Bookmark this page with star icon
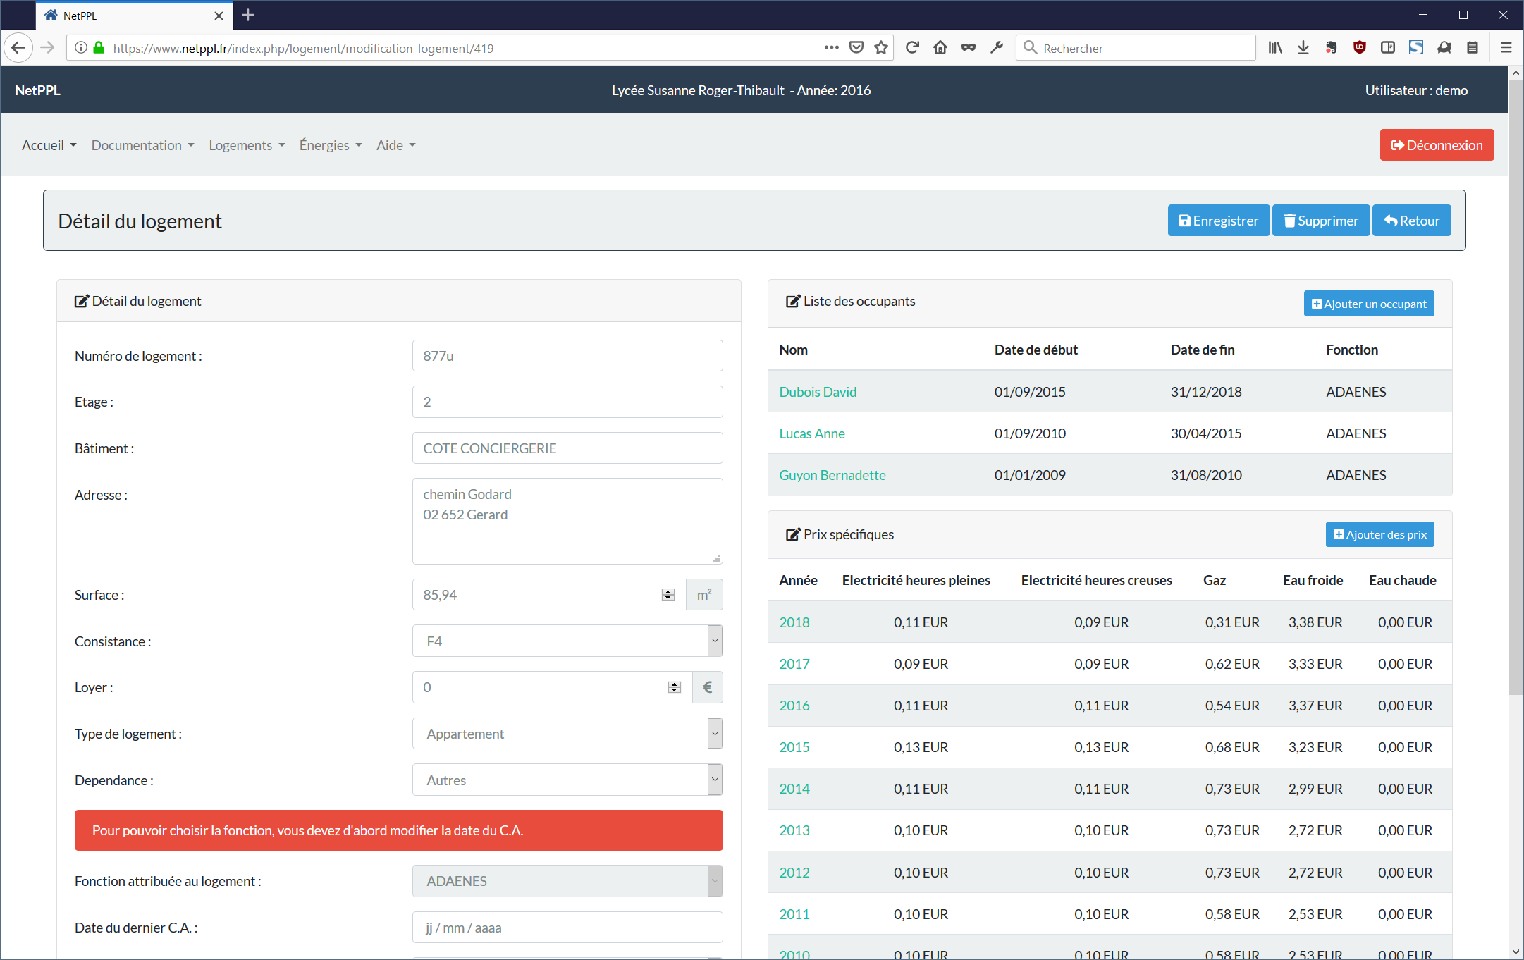1524x960 pixels. (881, 48)
